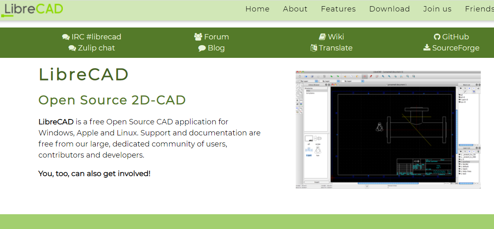The image size is (494, 229).
Task: Click the Translate language icon
Action: tap(314, 48)
